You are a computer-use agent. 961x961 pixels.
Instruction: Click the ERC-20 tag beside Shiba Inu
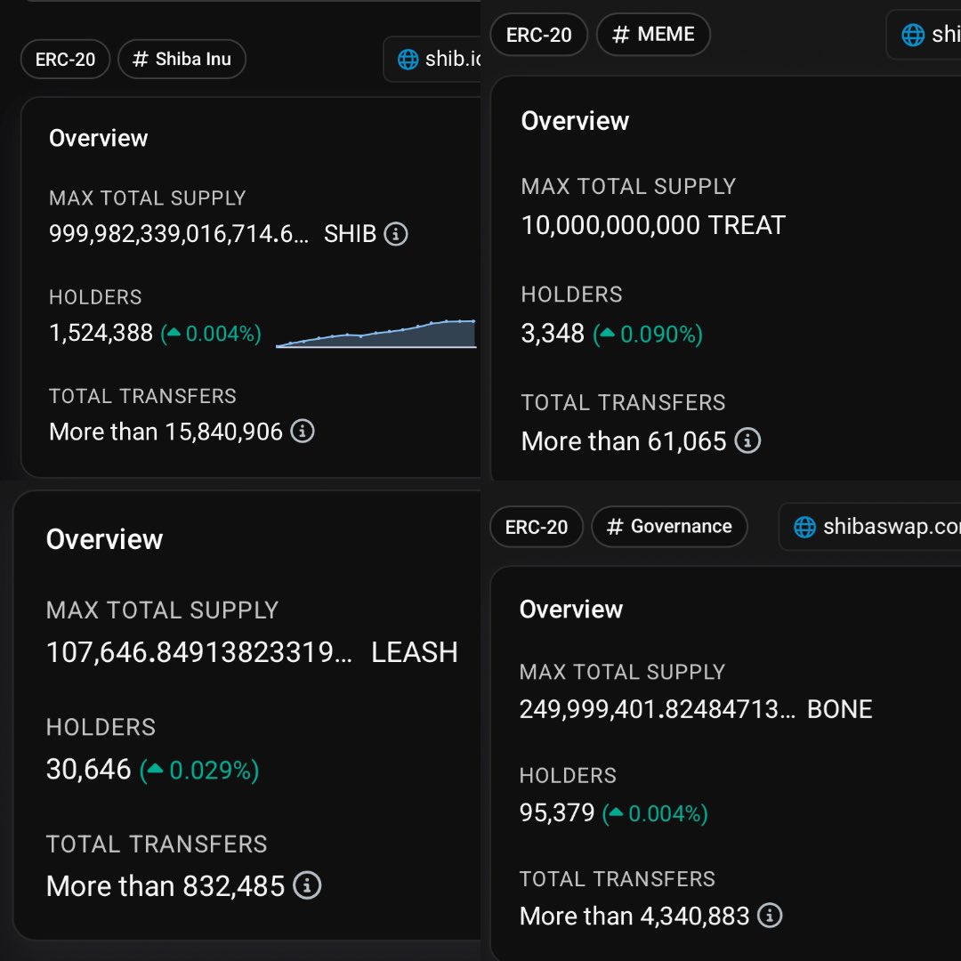[66, 60]
